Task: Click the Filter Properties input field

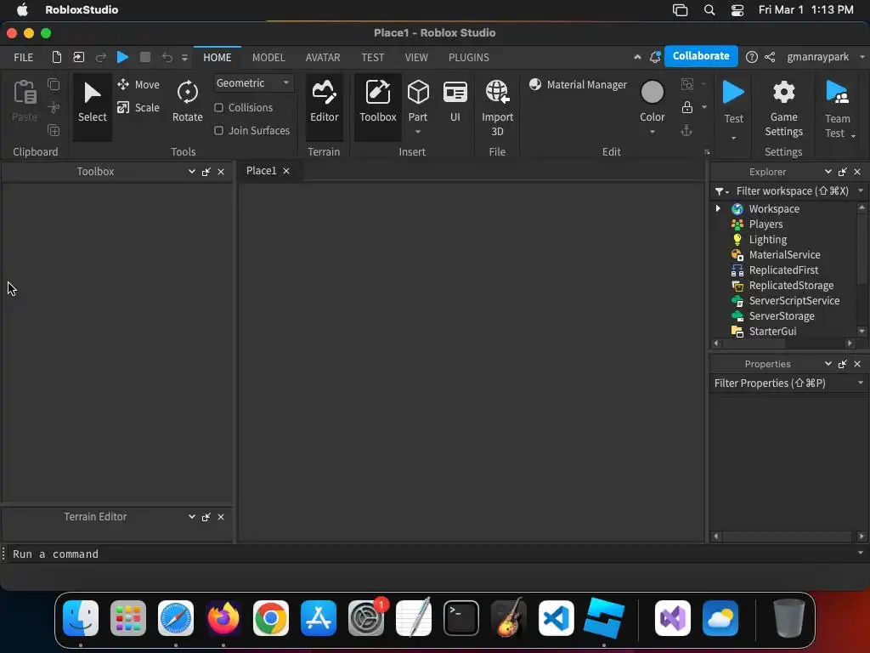Action: tap(783, 383)
